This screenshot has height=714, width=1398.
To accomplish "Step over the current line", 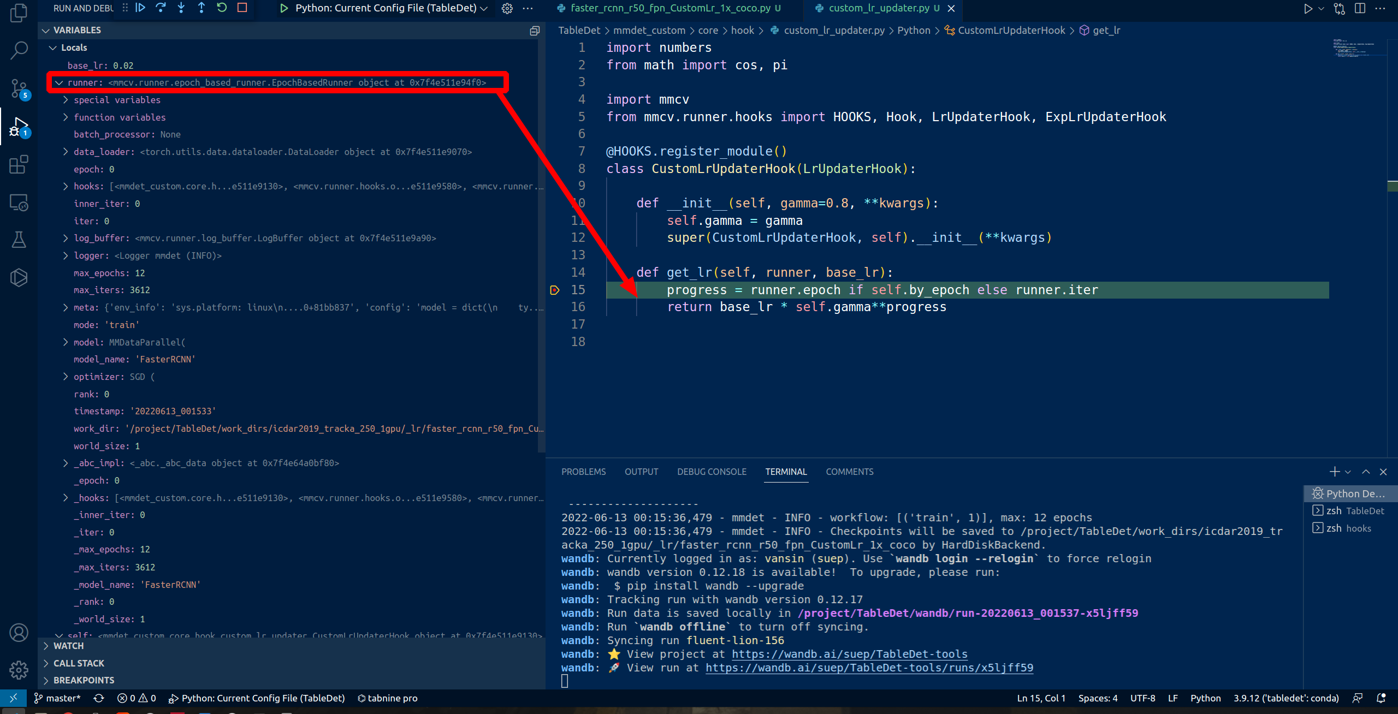I will pyautogui.click(x=161, y=8).
